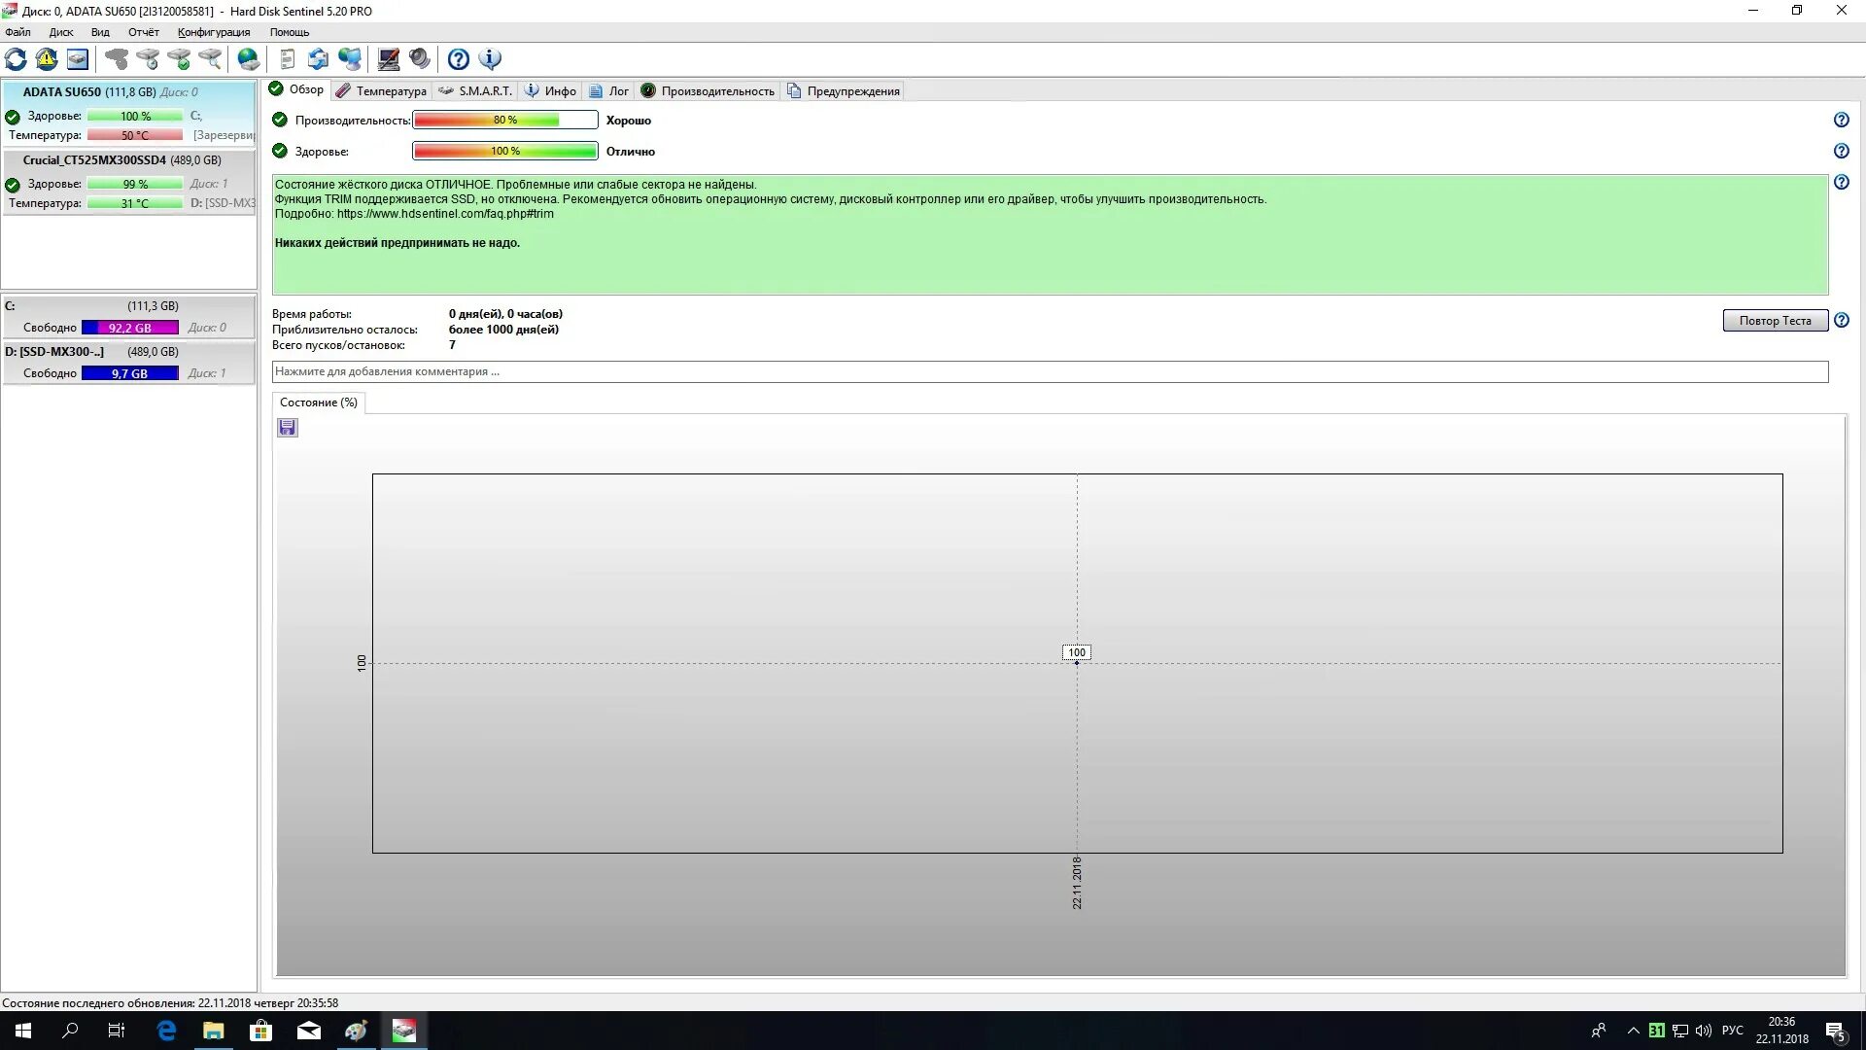Click the globe with disk icon

(x=249, y=59)
